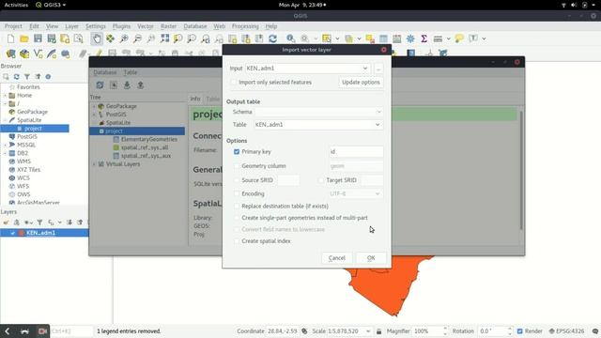
Task: Open Activities overview in top bar
Action: click(x=16, y=5)
